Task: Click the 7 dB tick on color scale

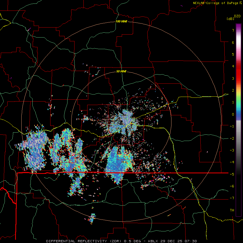Action: pyautogui.click(x=233, y=30)
